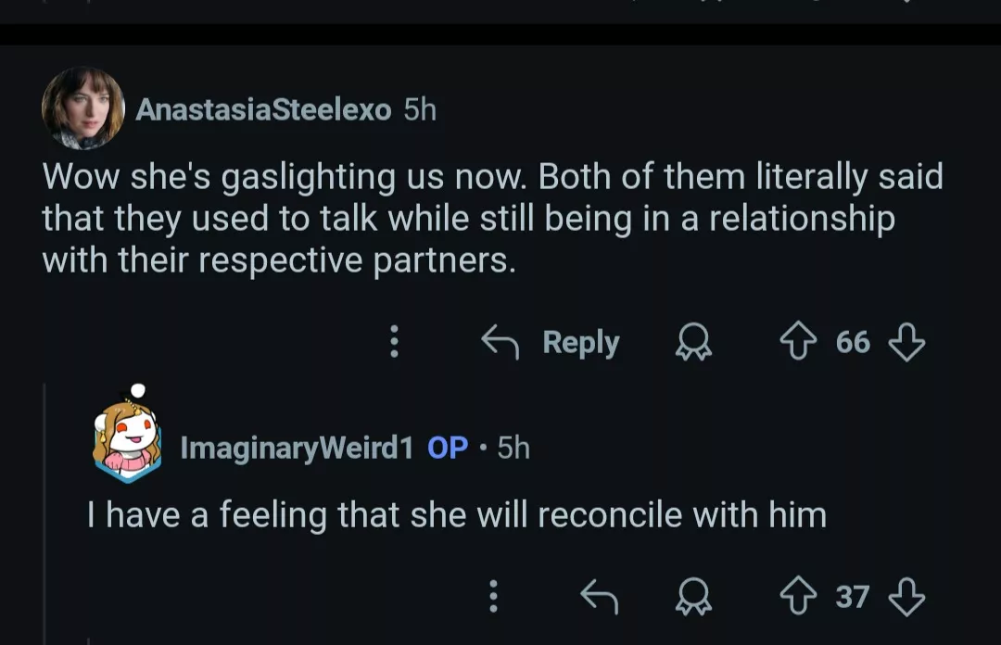Open three-dot menu on AnastasiaSteelexo's comment
Image resolution: width=1001 pixels, height=645 pixels.
click(x=394, y=342)
